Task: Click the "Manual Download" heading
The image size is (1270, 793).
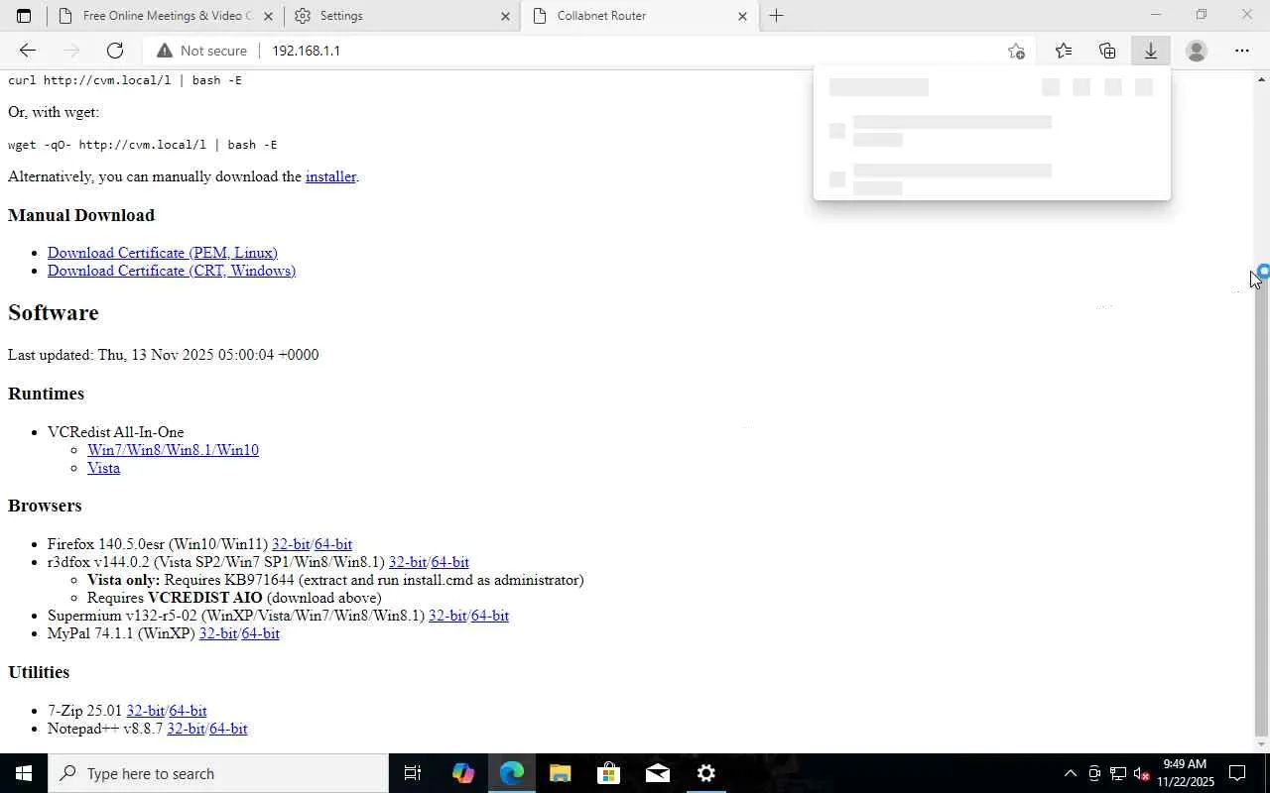Action: pos(81,215)
